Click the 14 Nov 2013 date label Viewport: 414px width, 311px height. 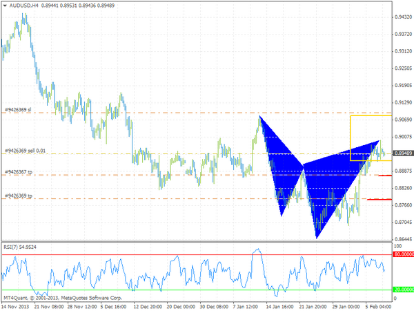tap(16, 307)
